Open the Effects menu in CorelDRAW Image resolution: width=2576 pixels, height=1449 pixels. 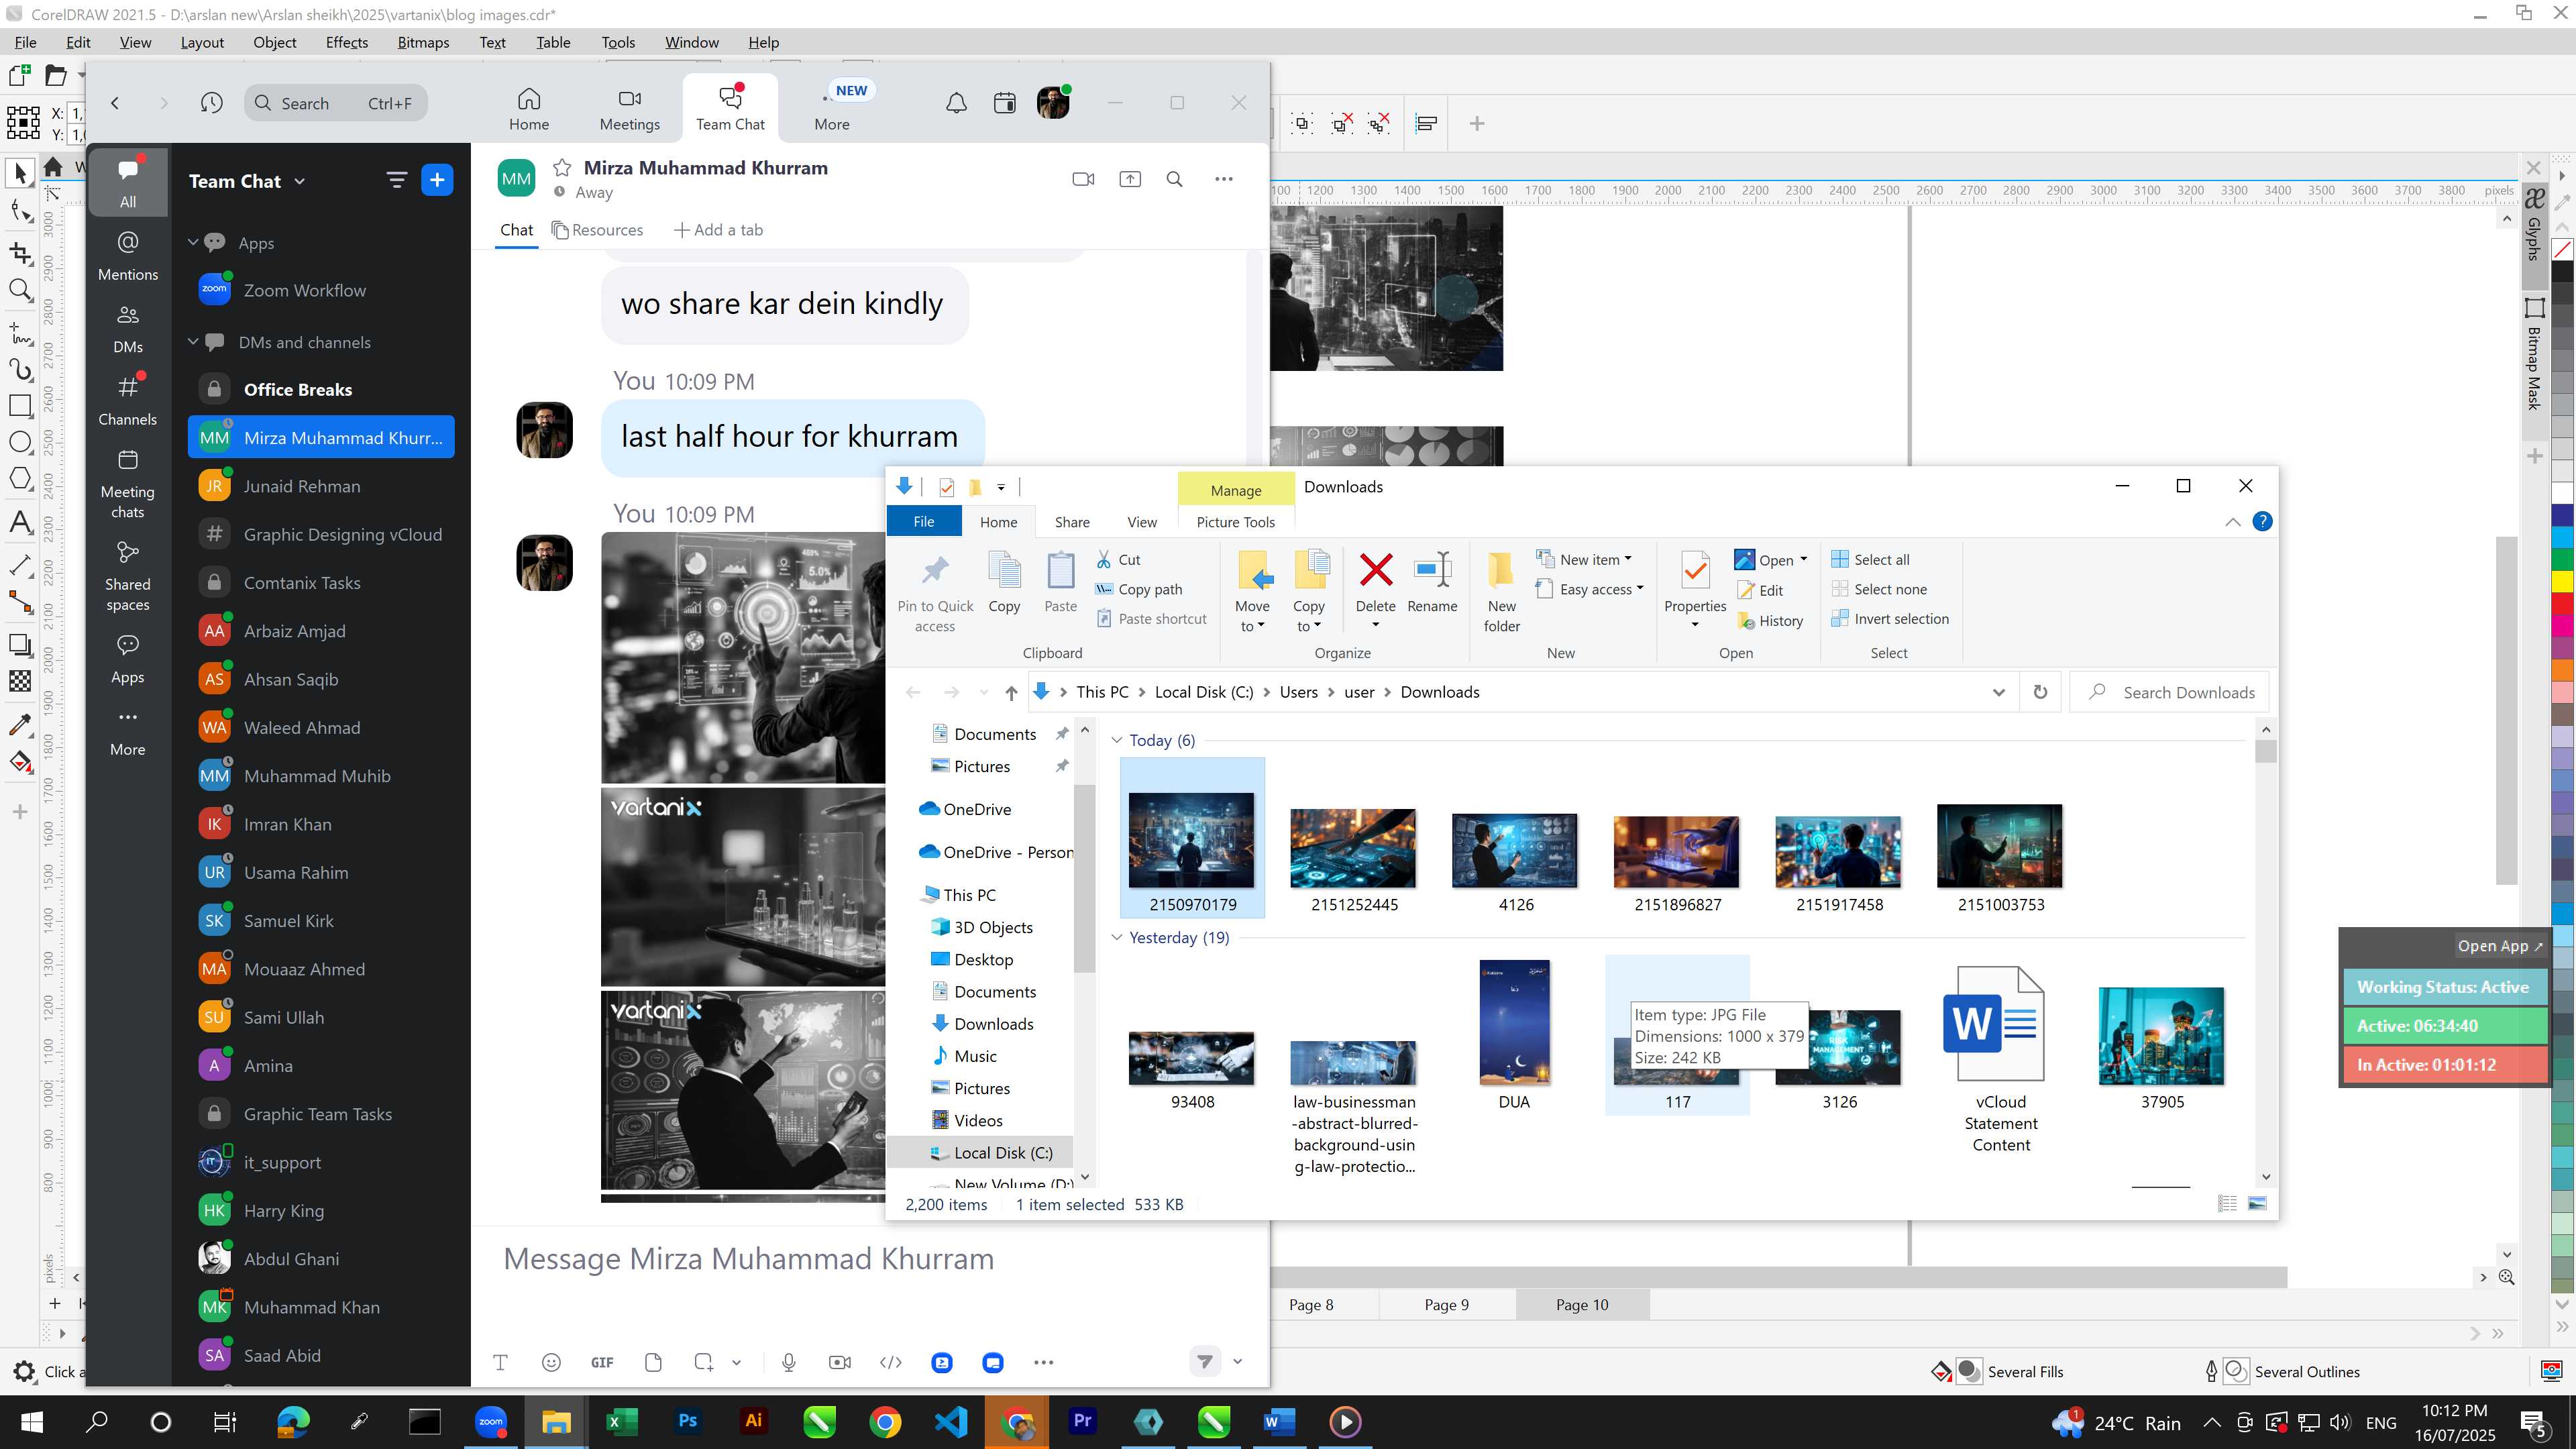coord(346,42)
